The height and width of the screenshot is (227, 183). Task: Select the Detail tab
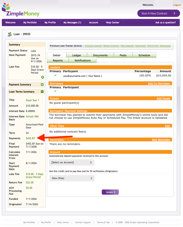(57, 55)
